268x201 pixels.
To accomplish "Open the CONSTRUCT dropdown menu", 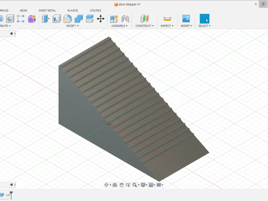I will coord(144,26).
